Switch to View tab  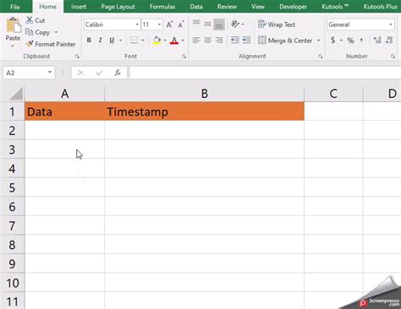258,7
